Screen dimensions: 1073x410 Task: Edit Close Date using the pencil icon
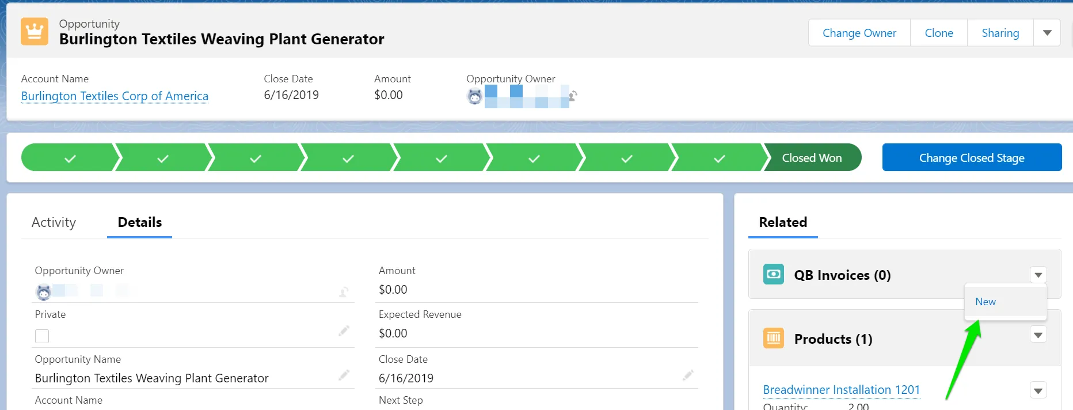click(688, 375)
